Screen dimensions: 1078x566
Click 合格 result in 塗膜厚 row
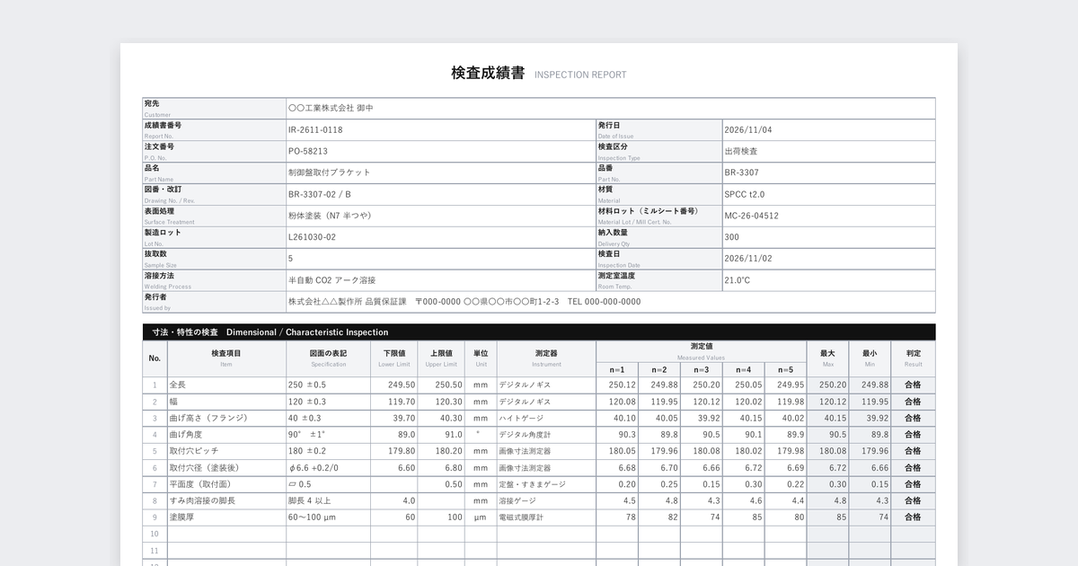coord(914,517)
